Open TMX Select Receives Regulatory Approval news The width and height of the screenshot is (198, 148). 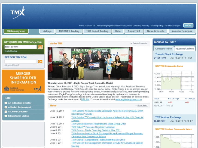pyautogui.click(x=93, y=127)
